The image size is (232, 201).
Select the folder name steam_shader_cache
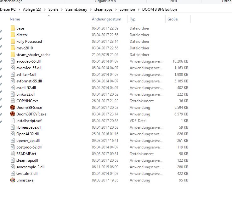coord(33,55)
